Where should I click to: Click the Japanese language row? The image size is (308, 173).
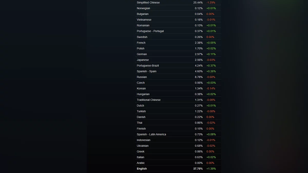143,60
